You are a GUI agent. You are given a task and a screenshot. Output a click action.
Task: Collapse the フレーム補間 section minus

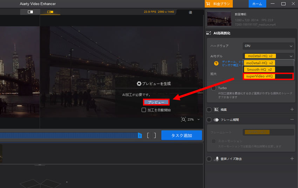(292, 120)
